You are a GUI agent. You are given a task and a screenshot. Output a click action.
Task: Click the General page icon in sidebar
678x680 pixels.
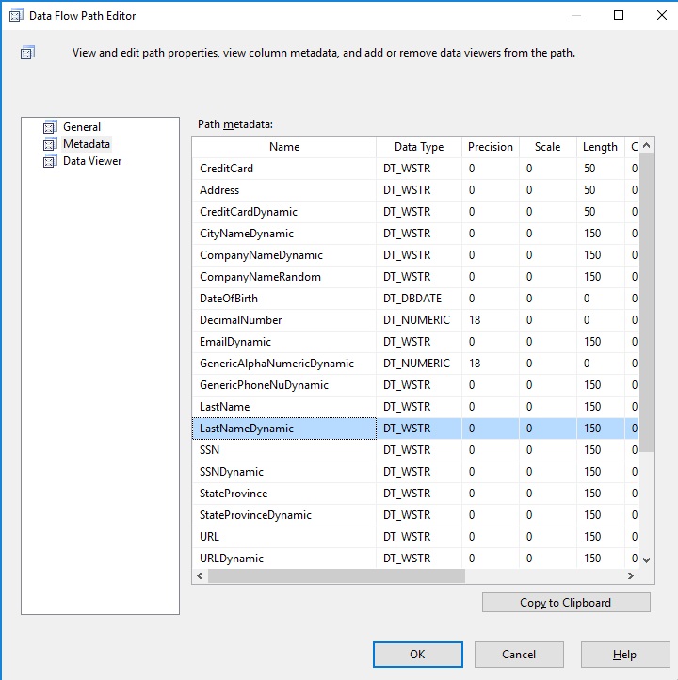point(50,126)
